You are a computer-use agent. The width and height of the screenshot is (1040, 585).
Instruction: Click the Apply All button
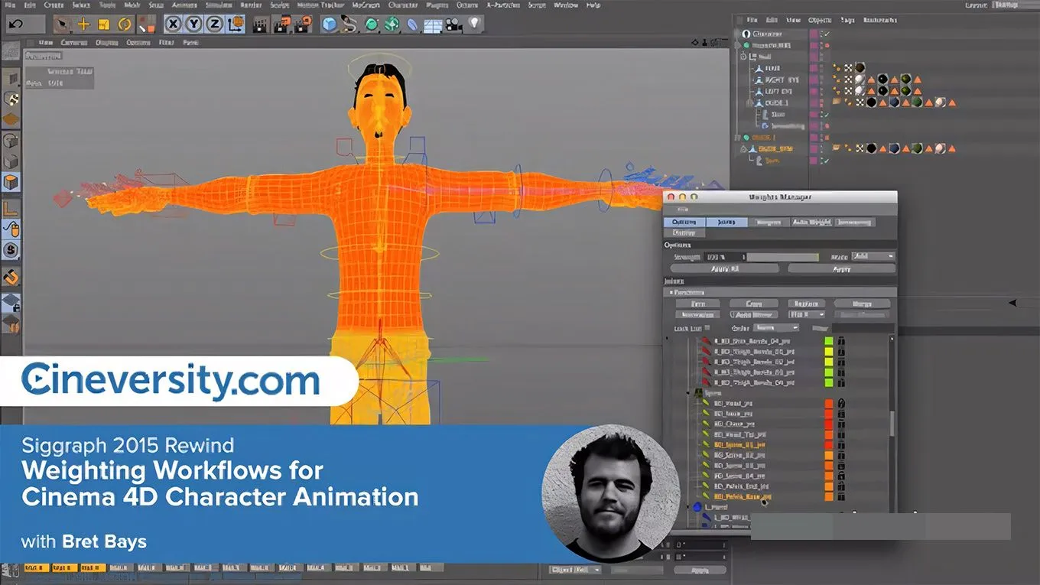(x=724, y=268)
